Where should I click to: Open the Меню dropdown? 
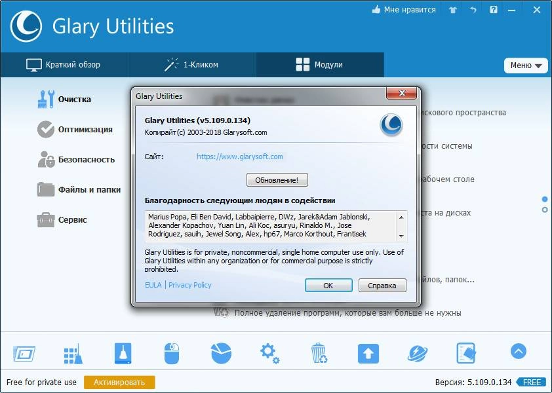526,65
